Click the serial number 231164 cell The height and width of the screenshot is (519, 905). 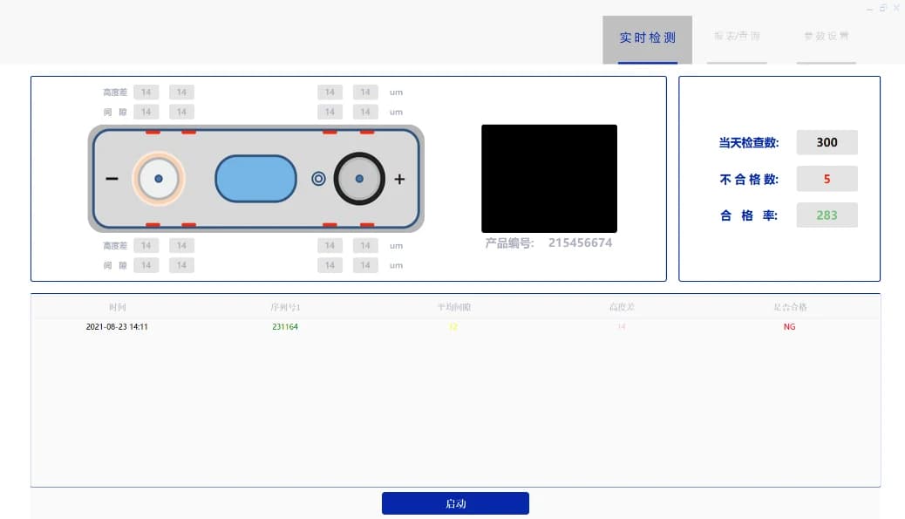pyautogui.click(x=285, y=327)
